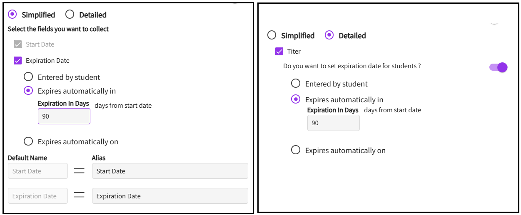The height and width of the screenshot is (215, 521).
Task: Click the grayed-out Start Date checkbox
Action: (17, 44)
